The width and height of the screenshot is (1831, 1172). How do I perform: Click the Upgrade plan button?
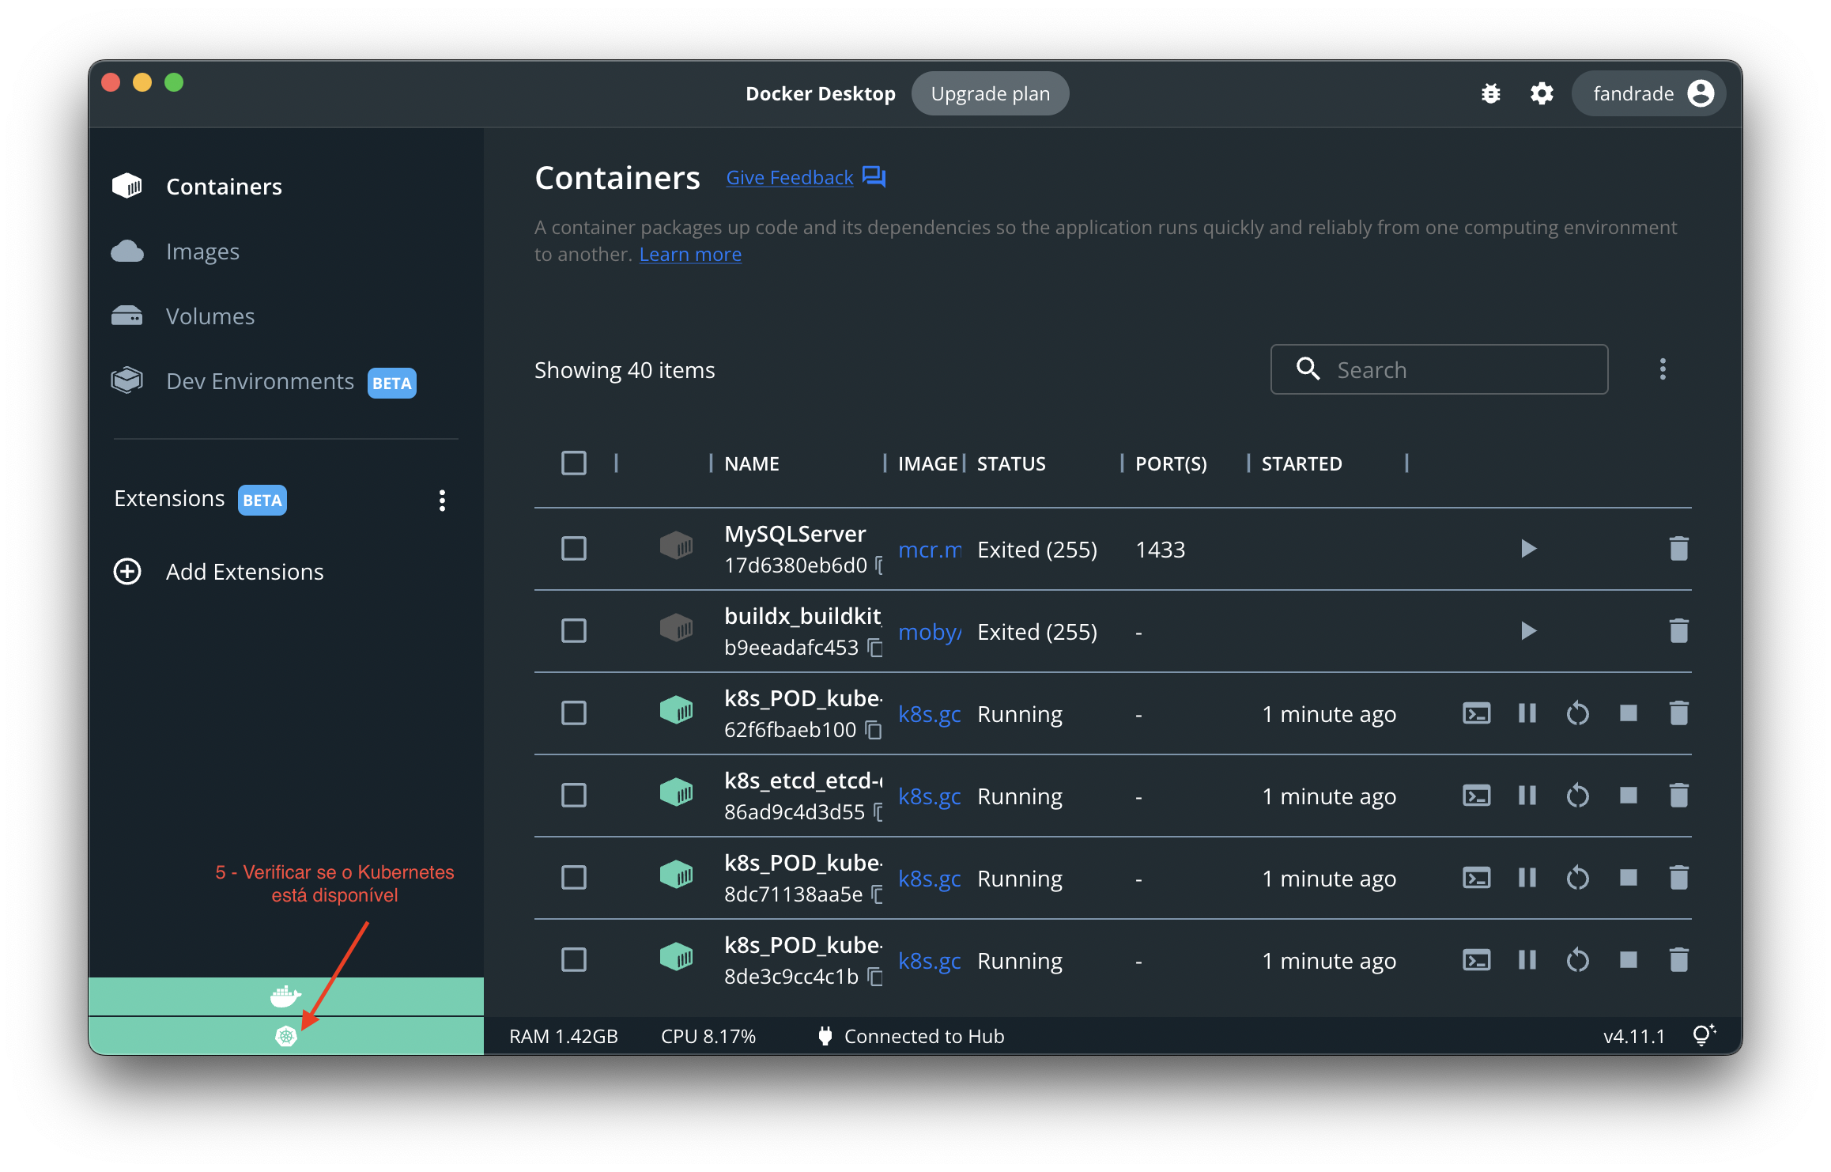(990, 93)
